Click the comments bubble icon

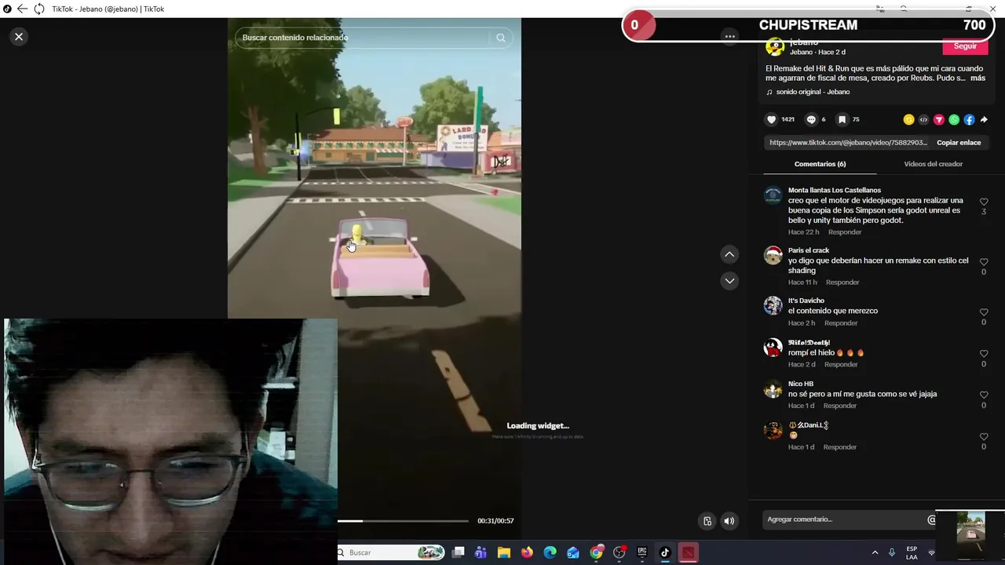click(x=811, y=119)
